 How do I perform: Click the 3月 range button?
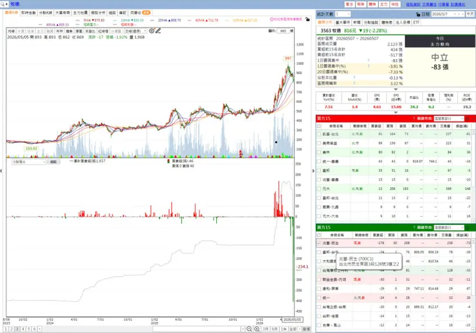(x=266, y=329)
